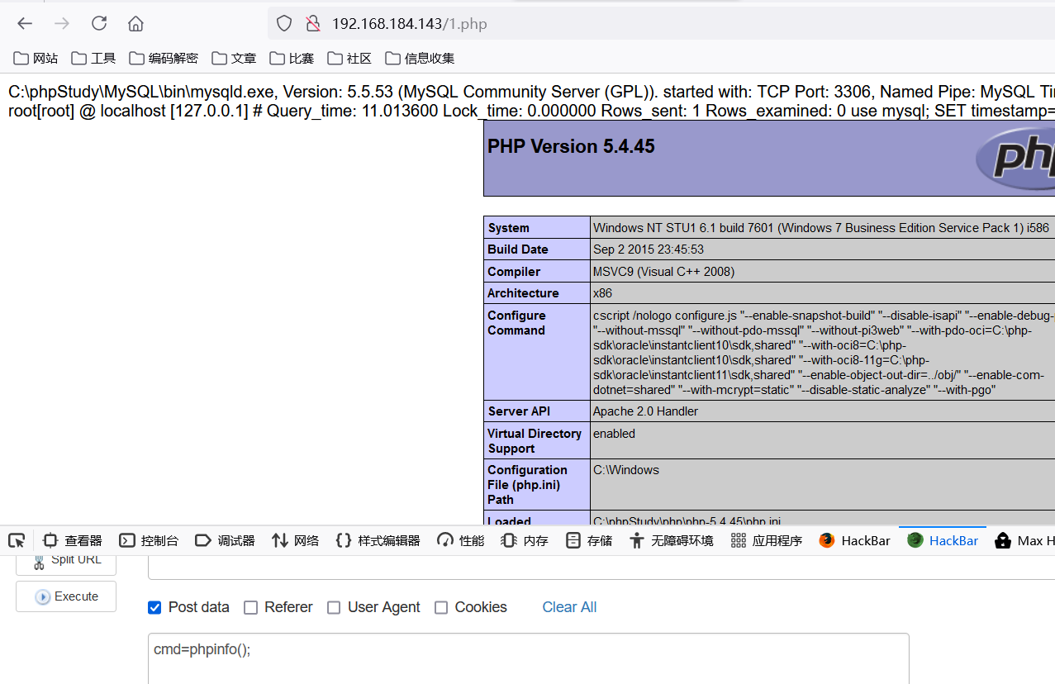Open the tracking protection shield panel
The width and height of the screenshot is (1055, 684).
tap(284, 23)
